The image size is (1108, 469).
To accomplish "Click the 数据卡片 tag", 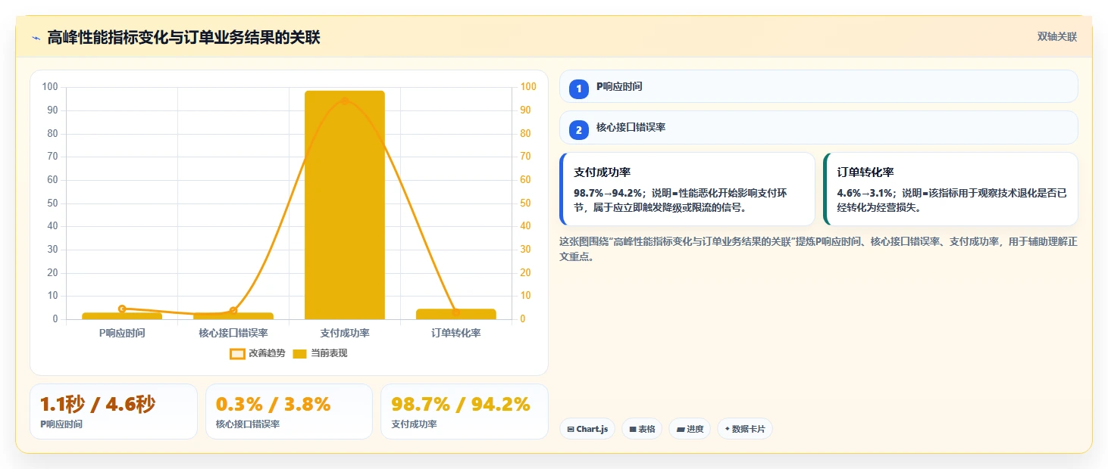I will (x=745, y=429).
